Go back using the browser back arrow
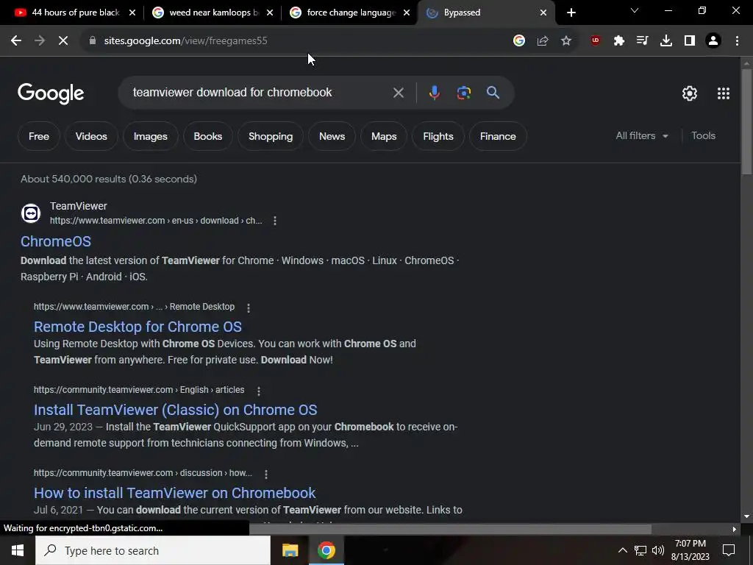 point(16,41)
